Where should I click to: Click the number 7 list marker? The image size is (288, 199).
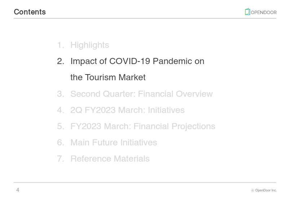click(x=61, y=159)
